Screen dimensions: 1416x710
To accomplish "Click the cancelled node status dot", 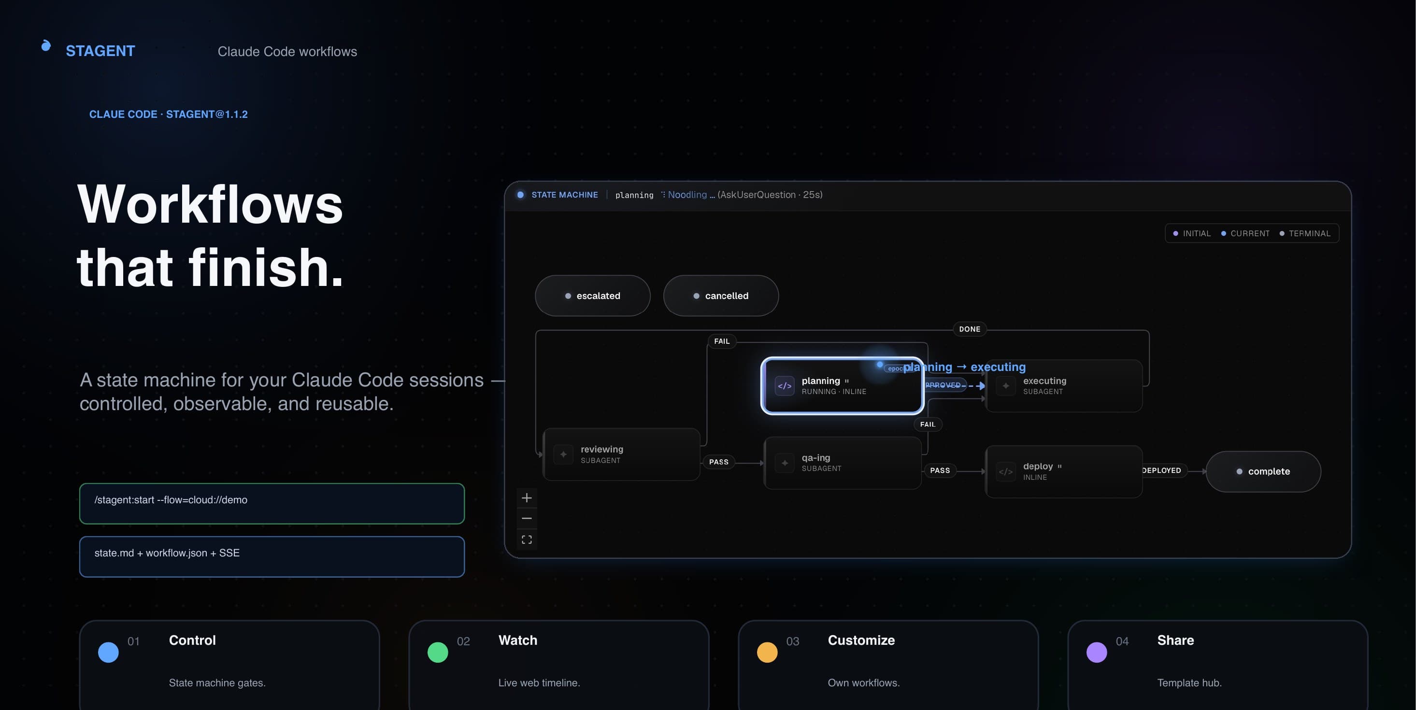I will (697, 296).
